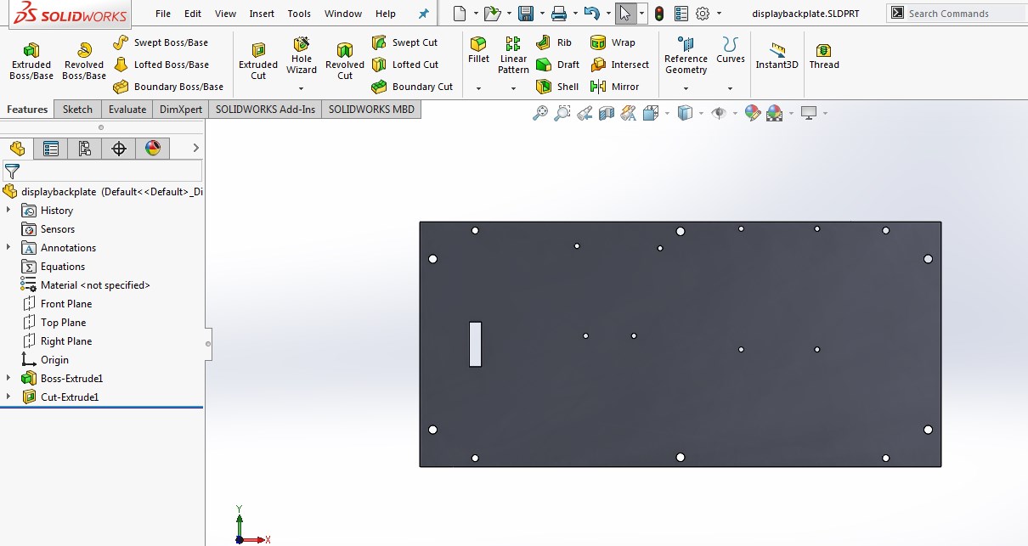Open Reference Geometry dropdown arrow

686,88
